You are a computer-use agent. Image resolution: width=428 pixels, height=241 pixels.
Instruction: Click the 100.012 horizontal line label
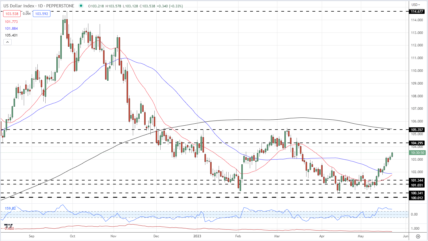tap(417, 198)
